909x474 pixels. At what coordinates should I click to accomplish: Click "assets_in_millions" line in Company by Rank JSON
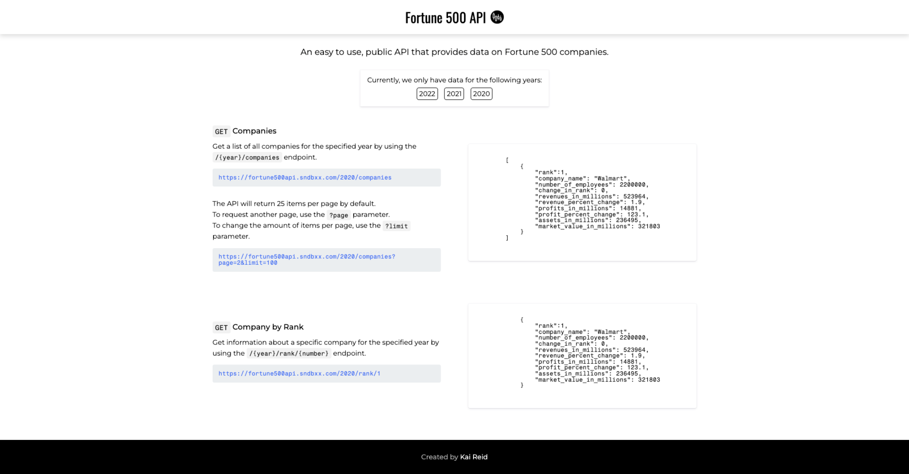pyautogui.click(x=588, y=374)
